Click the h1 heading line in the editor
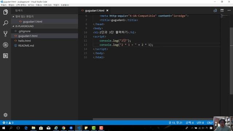Viewport: 233px width, 131px height. (x=114, y=32)
